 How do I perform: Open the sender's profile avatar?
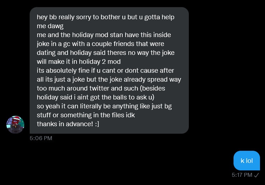click(x=15, y=125)
